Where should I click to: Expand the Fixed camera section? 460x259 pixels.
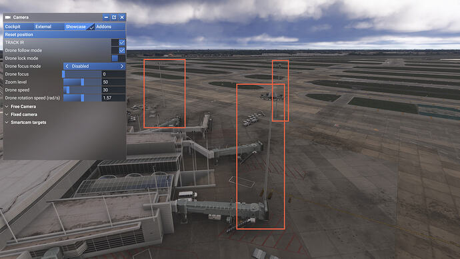click(x=21, y=114)
